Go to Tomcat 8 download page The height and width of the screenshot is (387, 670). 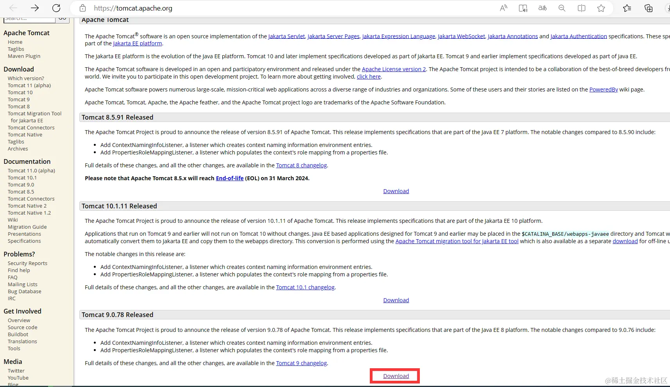pyautogui.click(x=19, y=107)
